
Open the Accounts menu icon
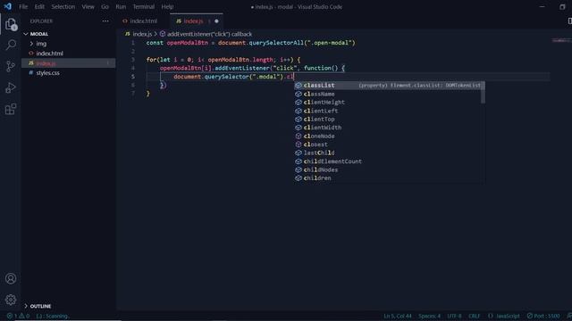point(11,278)
